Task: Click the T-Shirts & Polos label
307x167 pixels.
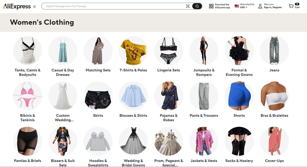Action: tap(133, 70)
